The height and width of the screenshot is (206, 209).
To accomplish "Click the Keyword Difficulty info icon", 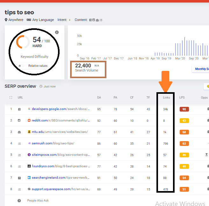I will (x=57, y=32).
